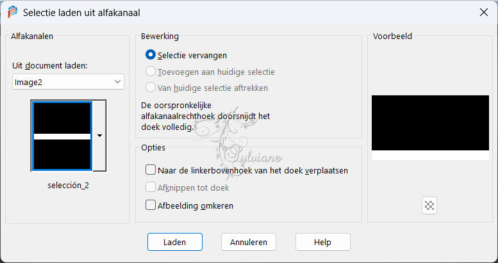
Task: Check the Afbeelding omkeren option
Action: [x=189, y=205]
